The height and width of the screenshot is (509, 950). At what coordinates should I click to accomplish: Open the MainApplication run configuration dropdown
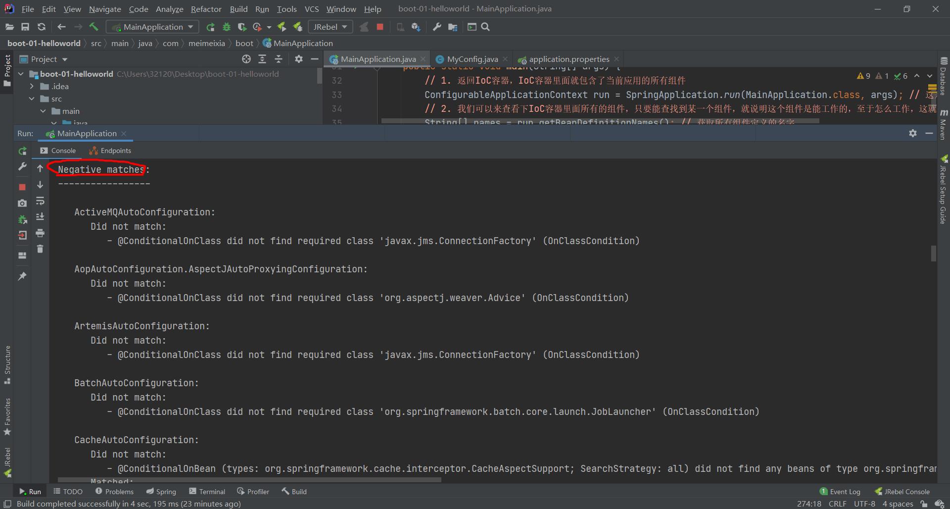click(152, 27)
